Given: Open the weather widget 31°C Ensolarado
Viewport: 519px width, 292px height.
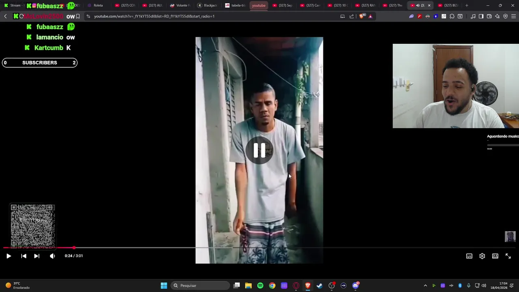Looking at the screenshot, I should [17, 286].
